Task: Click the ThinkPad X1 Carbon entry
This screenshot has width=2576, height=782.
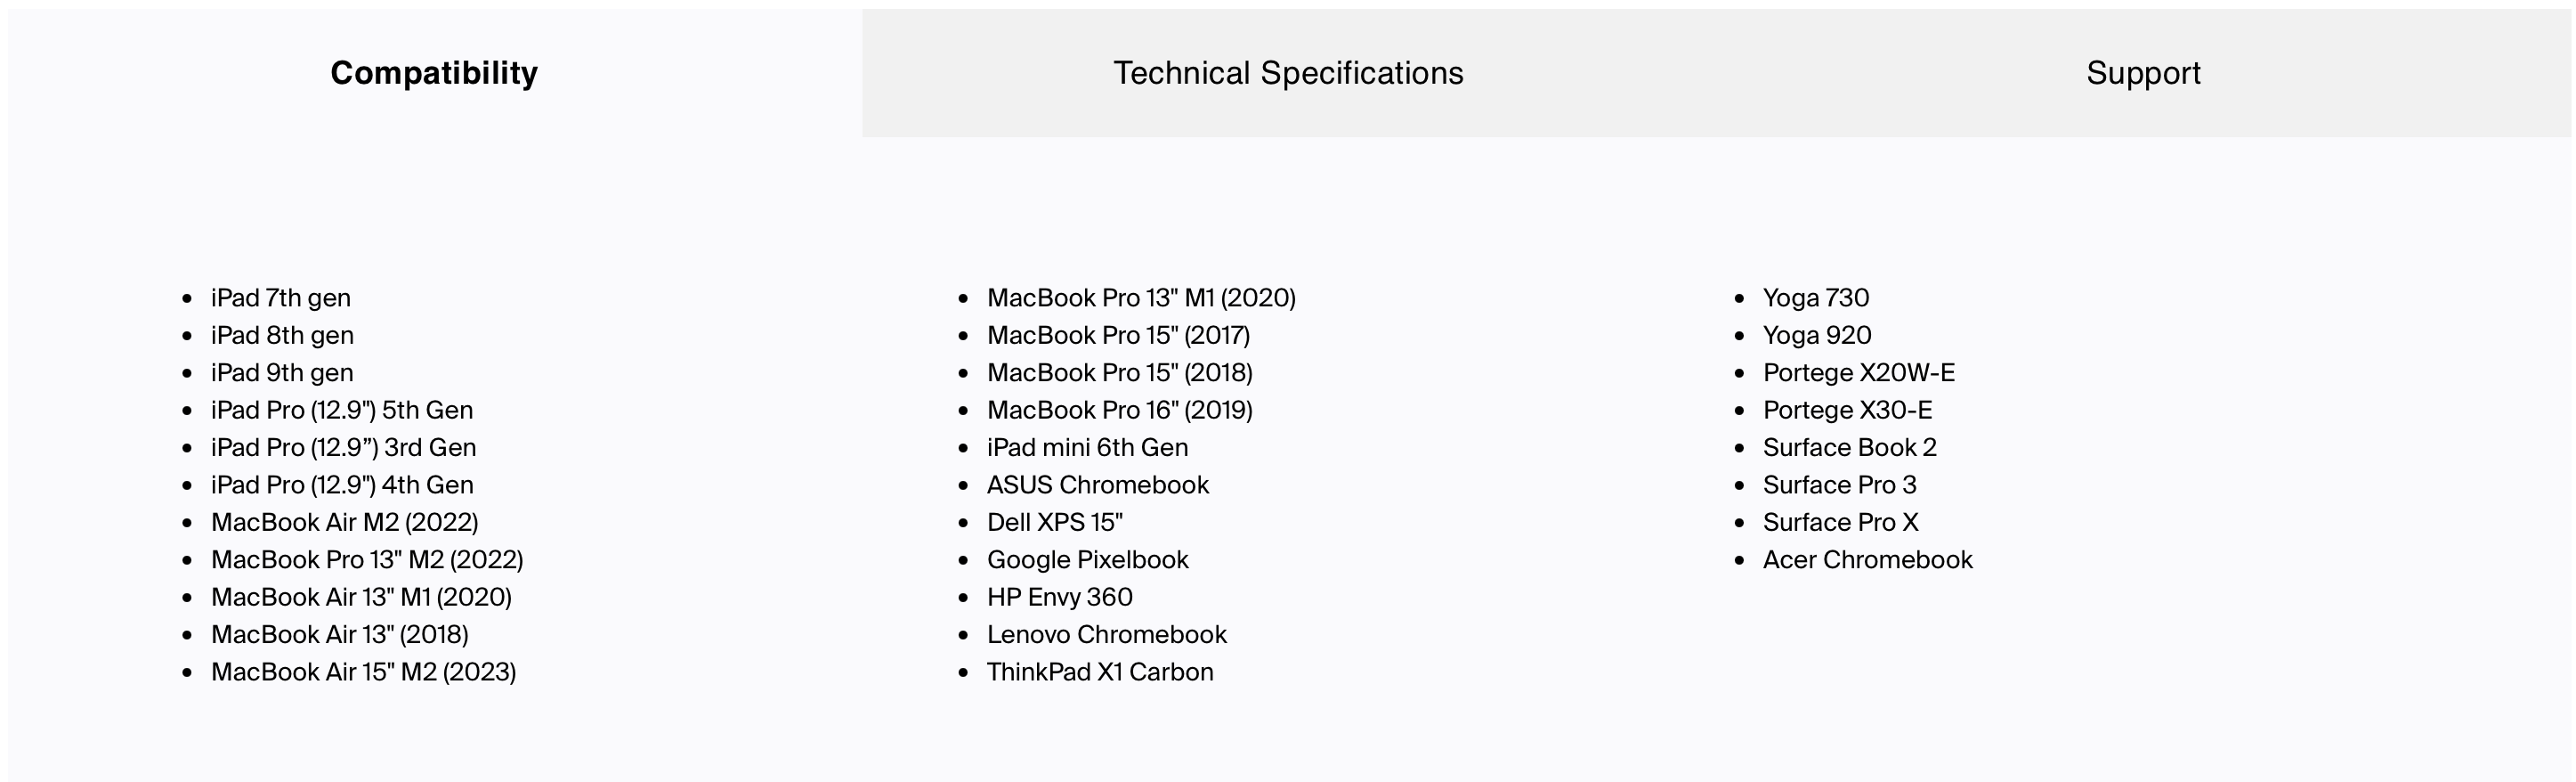Action: (x=1100, y=672)
